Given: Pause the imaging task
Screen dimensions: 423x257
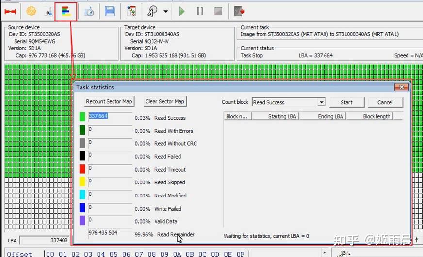Looking at the screenshot, I should pyautogui.click(x=200, y=12).
